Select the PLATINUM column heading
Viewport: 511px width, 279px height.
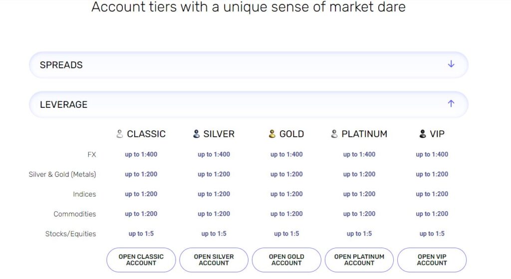[364, 134]
